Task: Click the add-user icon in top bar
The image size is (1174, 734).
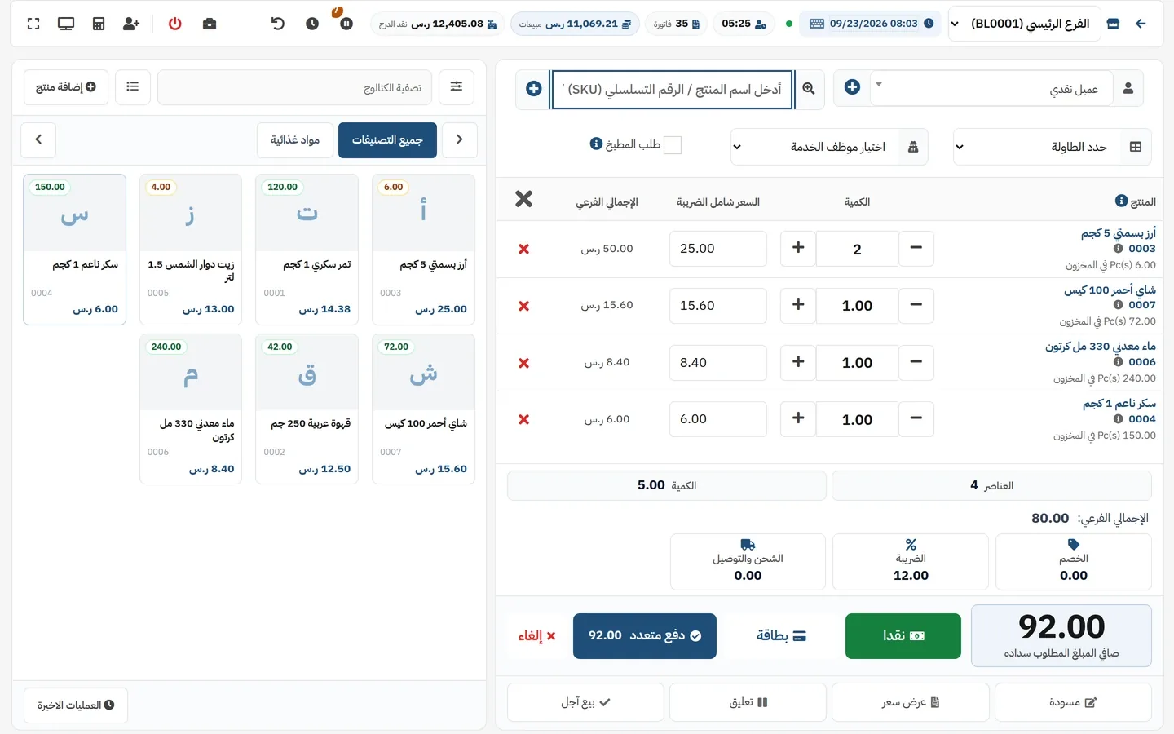Action: click(131, 24)
